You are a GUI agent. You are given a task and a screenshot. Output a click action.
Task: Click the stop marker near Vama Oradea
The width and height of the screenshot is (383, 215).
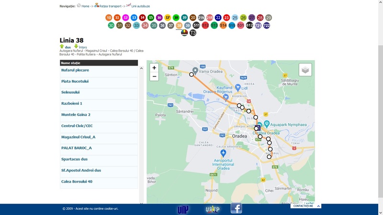191,75
